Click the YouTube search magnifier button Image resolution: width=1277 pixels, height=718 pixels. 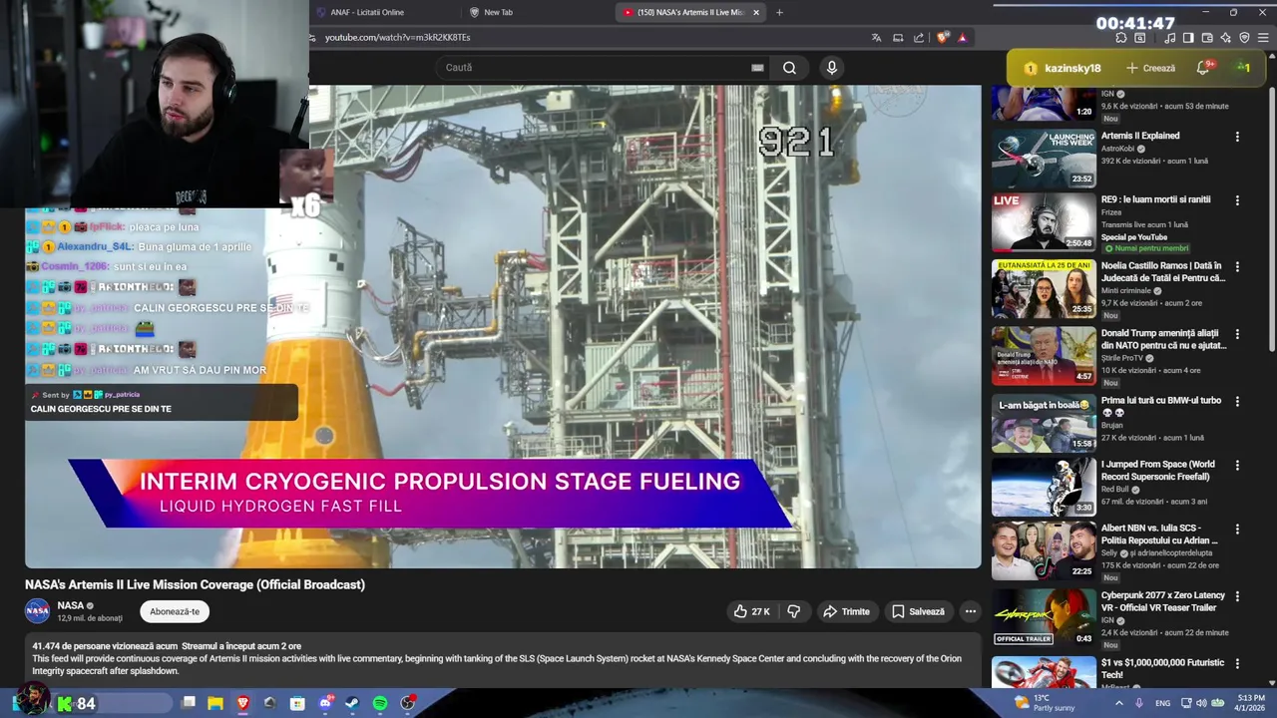point(789,68)
